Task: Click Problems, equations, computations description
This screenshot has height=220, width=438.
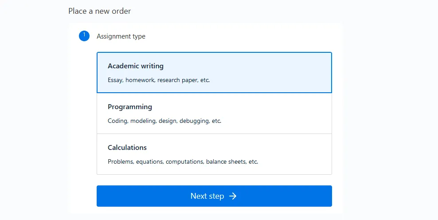Action: [183, 161]
